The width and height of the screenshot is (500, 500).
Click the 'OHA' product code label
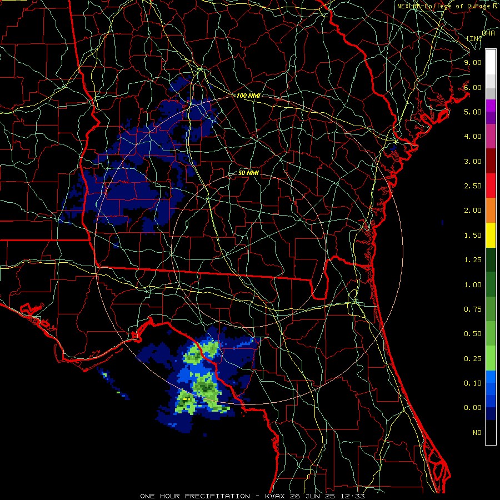[488, 33]
